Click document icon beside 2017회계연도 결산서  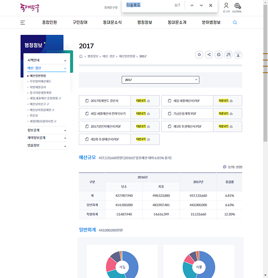click(x=87, y=100)
